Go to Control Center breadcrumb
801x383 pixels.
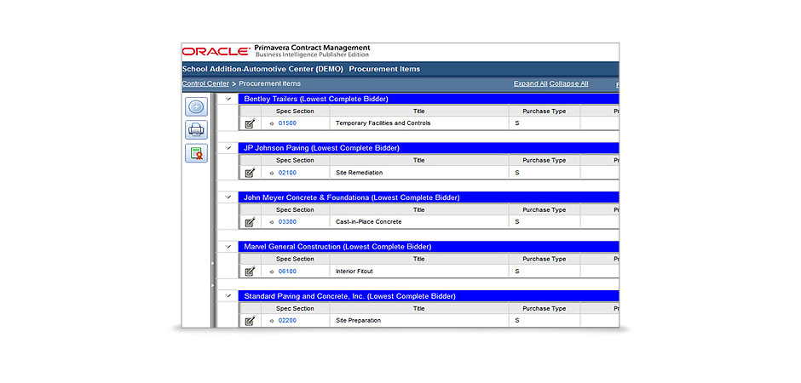click(x=205, y=83)
